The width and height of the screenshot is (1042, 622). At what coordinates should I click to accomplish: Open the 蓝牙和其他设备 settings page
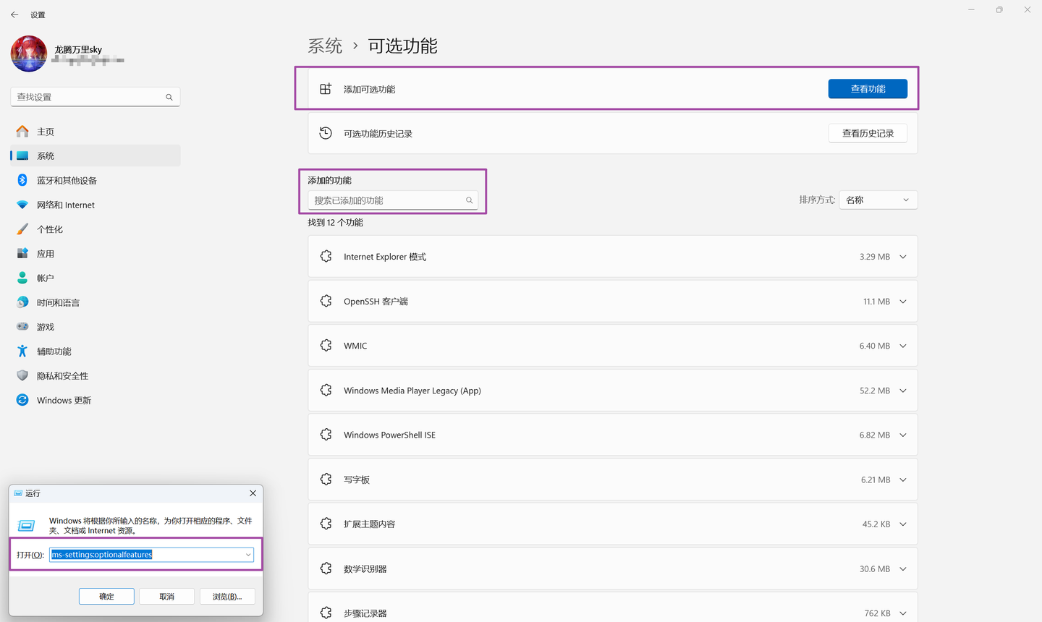[67, 180]
